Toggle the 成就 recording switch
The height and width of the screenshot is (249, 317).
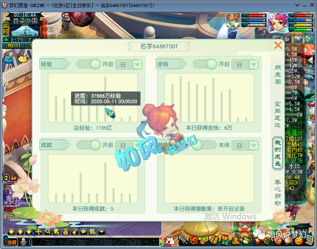coord(89,145)
